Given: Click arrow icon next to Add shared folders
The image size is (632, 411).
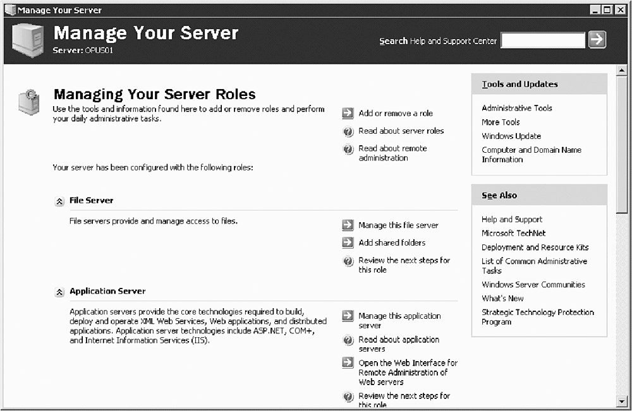Looking at the screenshot, I should click(348, 242).
